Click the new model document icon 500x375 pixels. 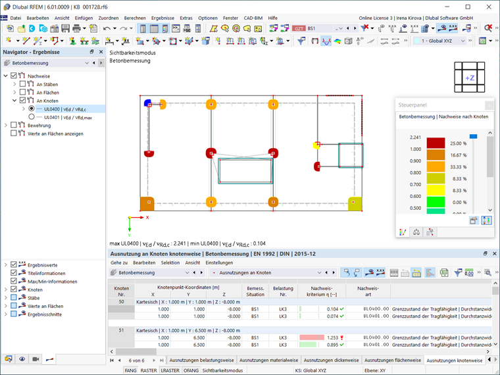[11, 28]
